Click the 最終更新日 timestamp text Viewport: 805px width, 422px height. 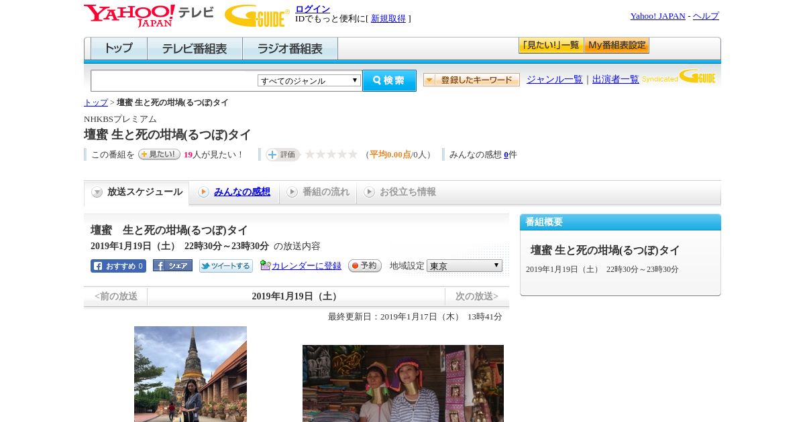click(415, 317)
